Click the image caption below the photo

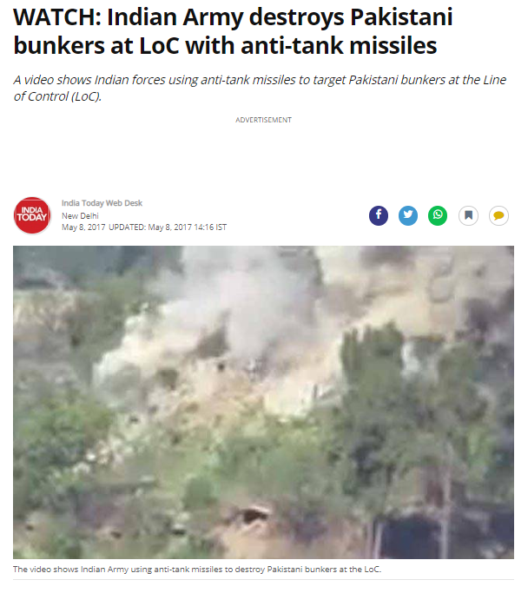(197, 570)
